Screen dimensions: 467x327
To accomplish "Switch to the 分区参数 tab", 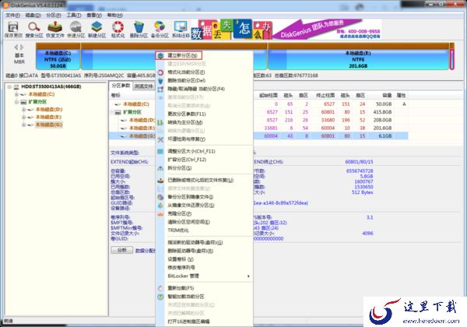I will (121, 86).
